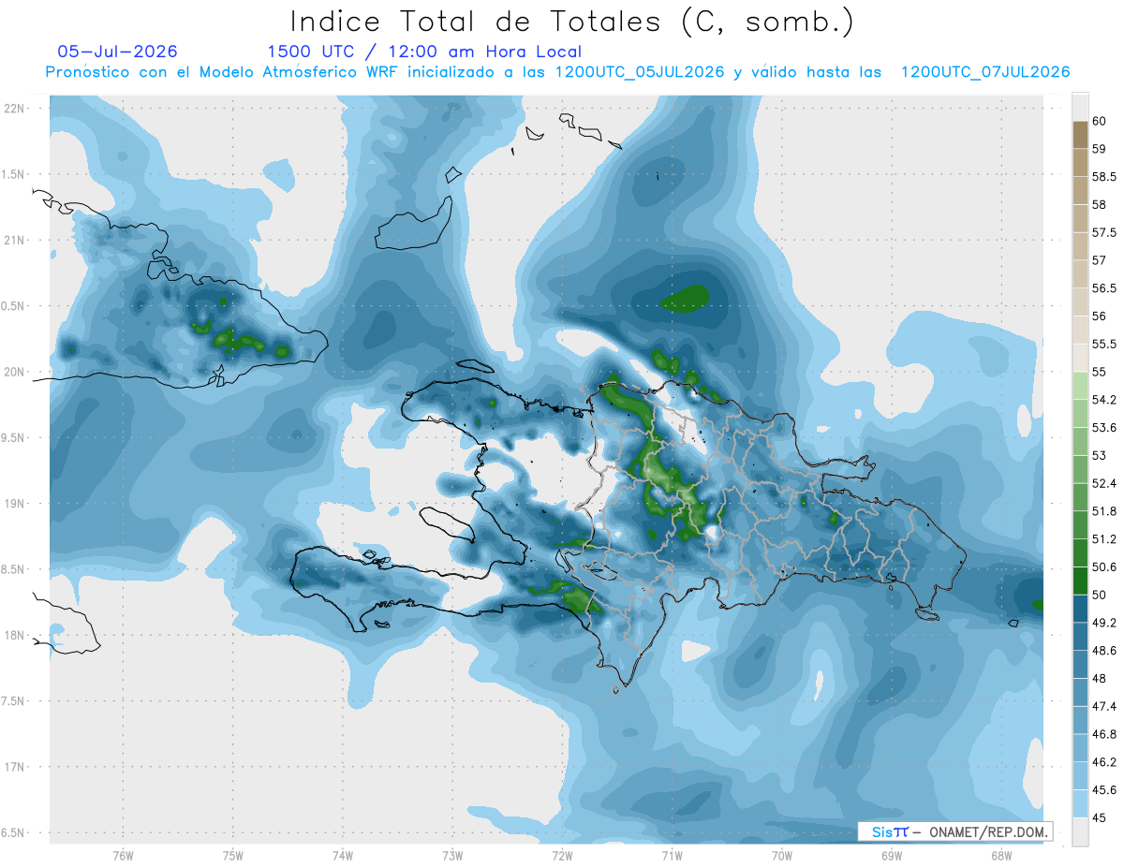This screenshot has width=1124, height=868.
Task: Click the colorbar value 53.6
Action: click(1104, 428)
